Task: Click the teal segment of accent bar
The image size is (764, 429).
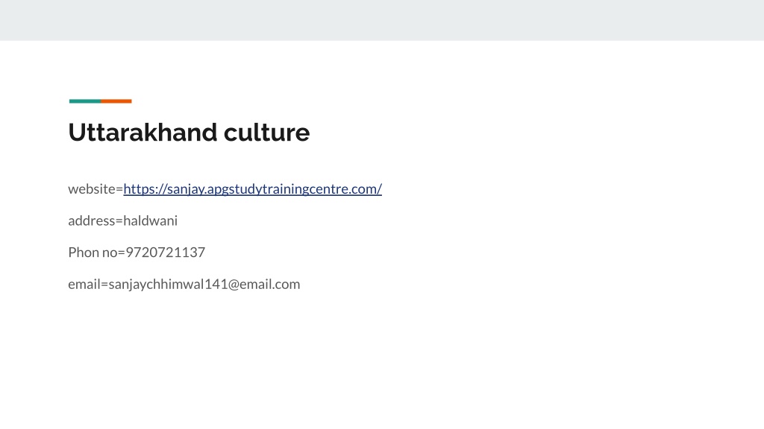Action: 85,101
